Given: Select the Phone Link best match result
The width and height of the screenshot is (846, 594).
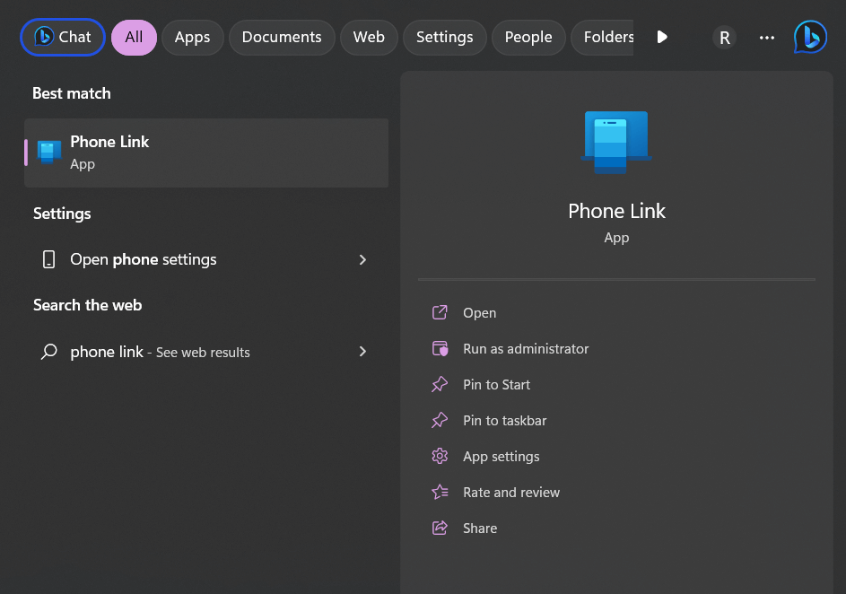Looking at the screenshot, I should click(206, 153).
